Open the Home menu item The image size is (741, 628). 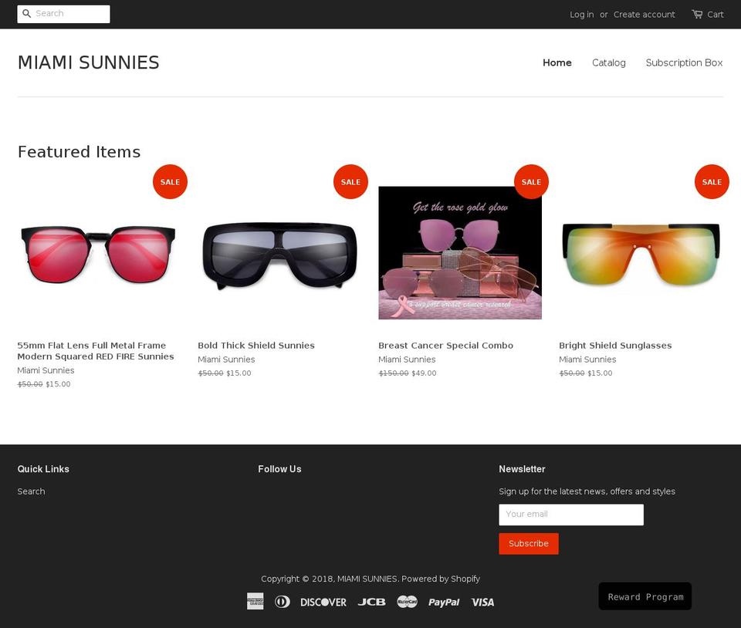click(x=557, y=62)
